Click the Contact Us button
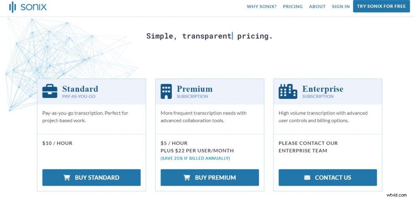Screen dimensions: 415x199 [327, 178]
